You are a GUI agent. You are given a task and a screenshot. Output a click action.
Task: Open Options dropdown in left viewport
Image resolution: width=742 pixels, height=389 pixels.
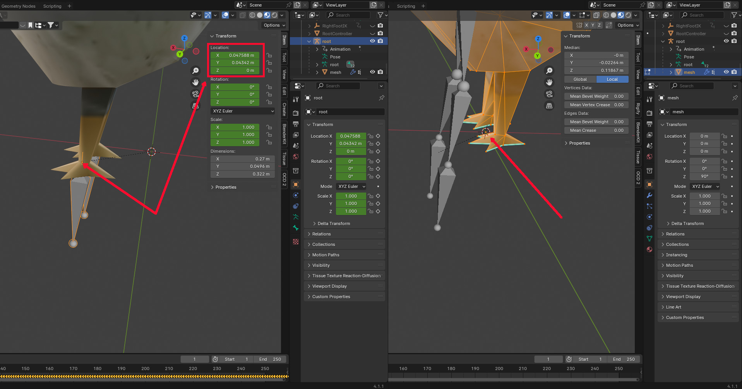click(274, 25)
